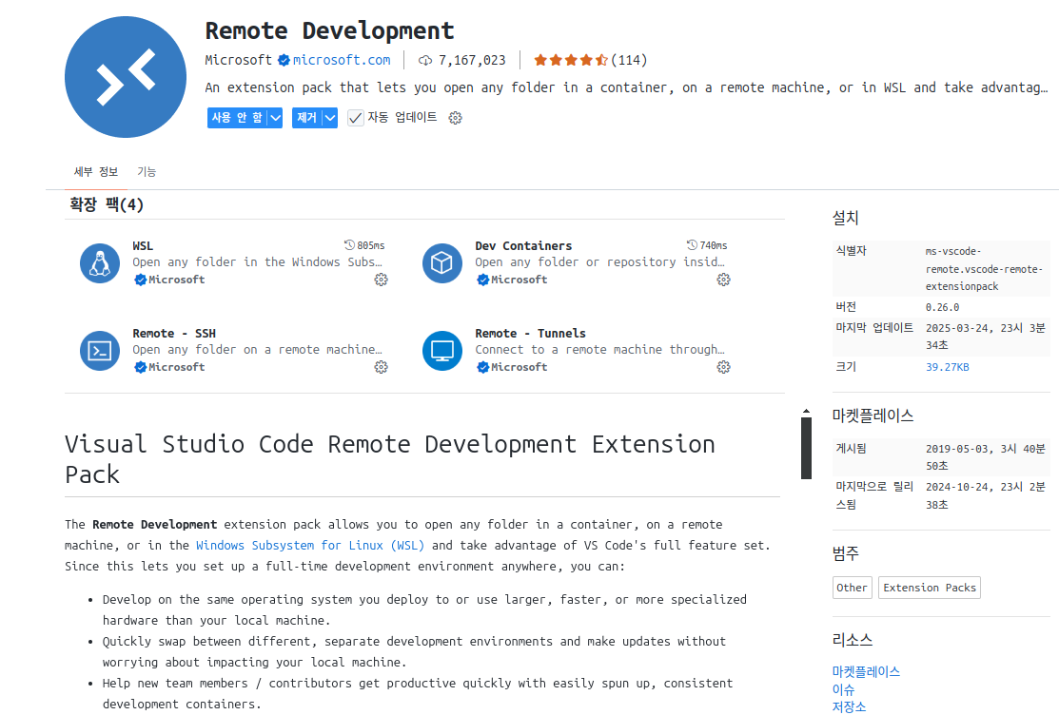Click the scrollbar up arrow

coord(806,411)
